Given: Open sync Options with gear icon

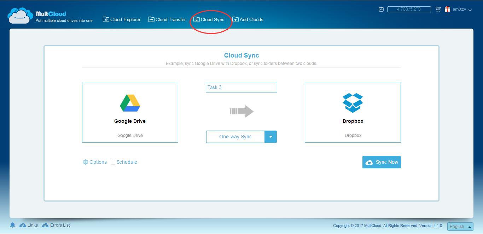Looking at the screenshot, I should coord(95,162).
